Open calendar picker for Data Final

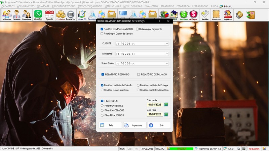(166, 114)
